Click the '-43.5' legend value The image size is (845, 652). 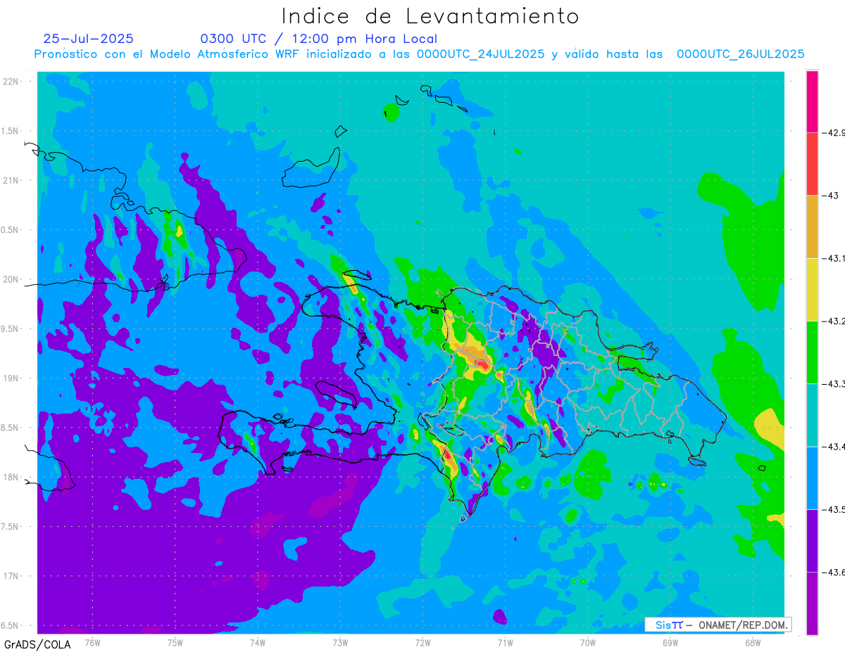[834, 509]
